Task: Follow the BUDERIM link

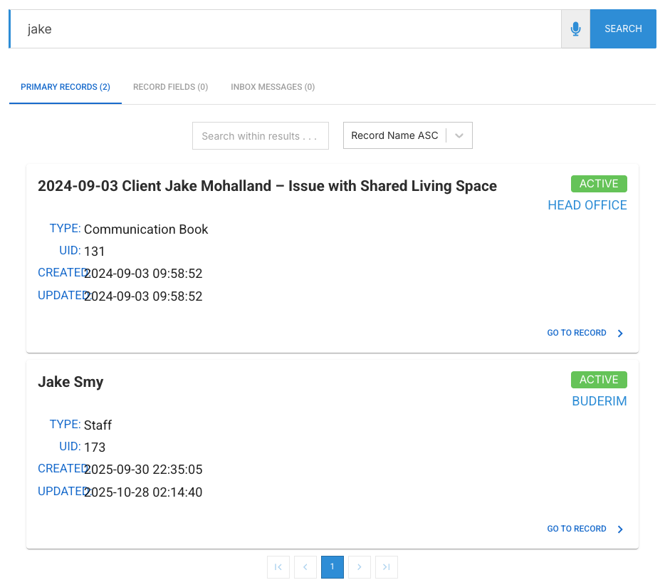Action: [599, 401]
